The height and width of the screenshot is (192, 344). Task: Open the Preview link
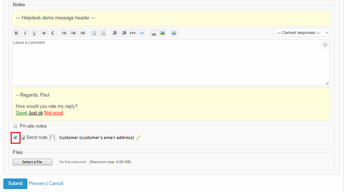[x=37, y=183]
